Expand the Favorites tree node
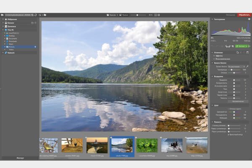The width and height of the screenshot is (252, 168). pyautogui.click(x=3, y=19)
